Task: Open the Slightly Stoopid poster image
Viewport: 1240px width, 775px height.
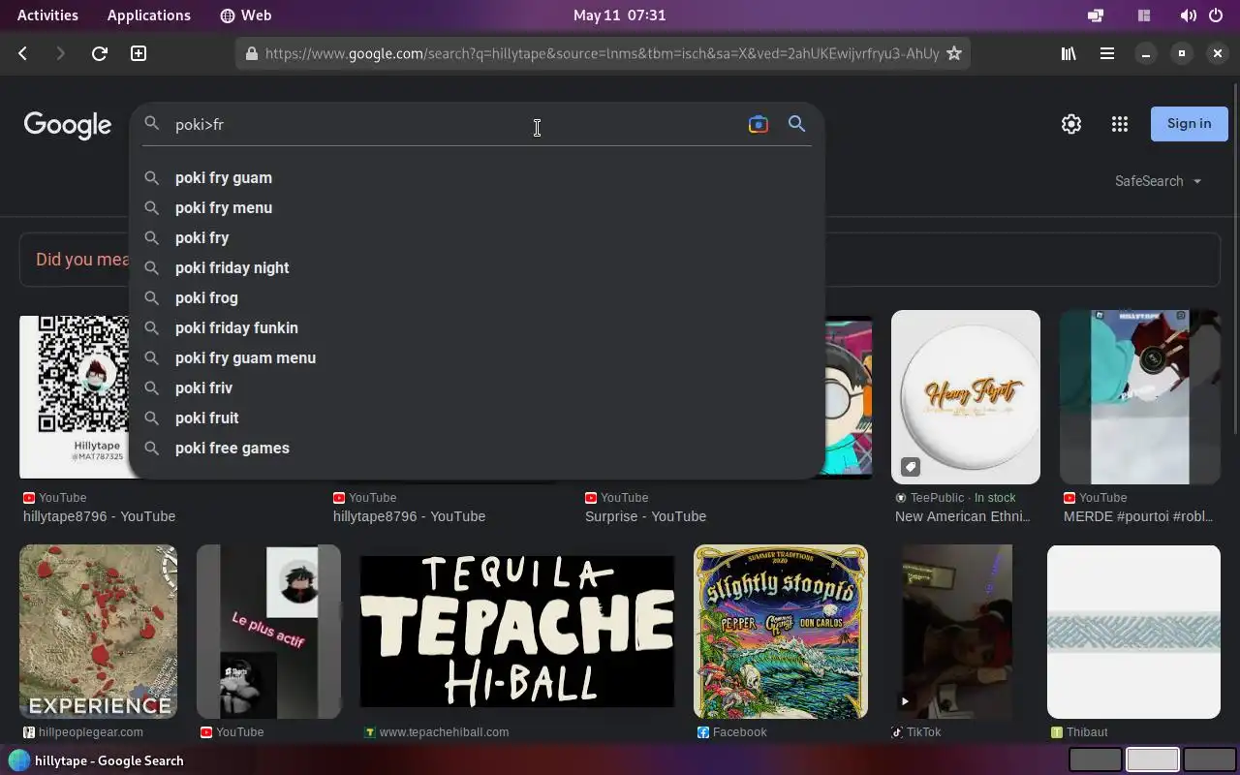Action: coord(781,632)
